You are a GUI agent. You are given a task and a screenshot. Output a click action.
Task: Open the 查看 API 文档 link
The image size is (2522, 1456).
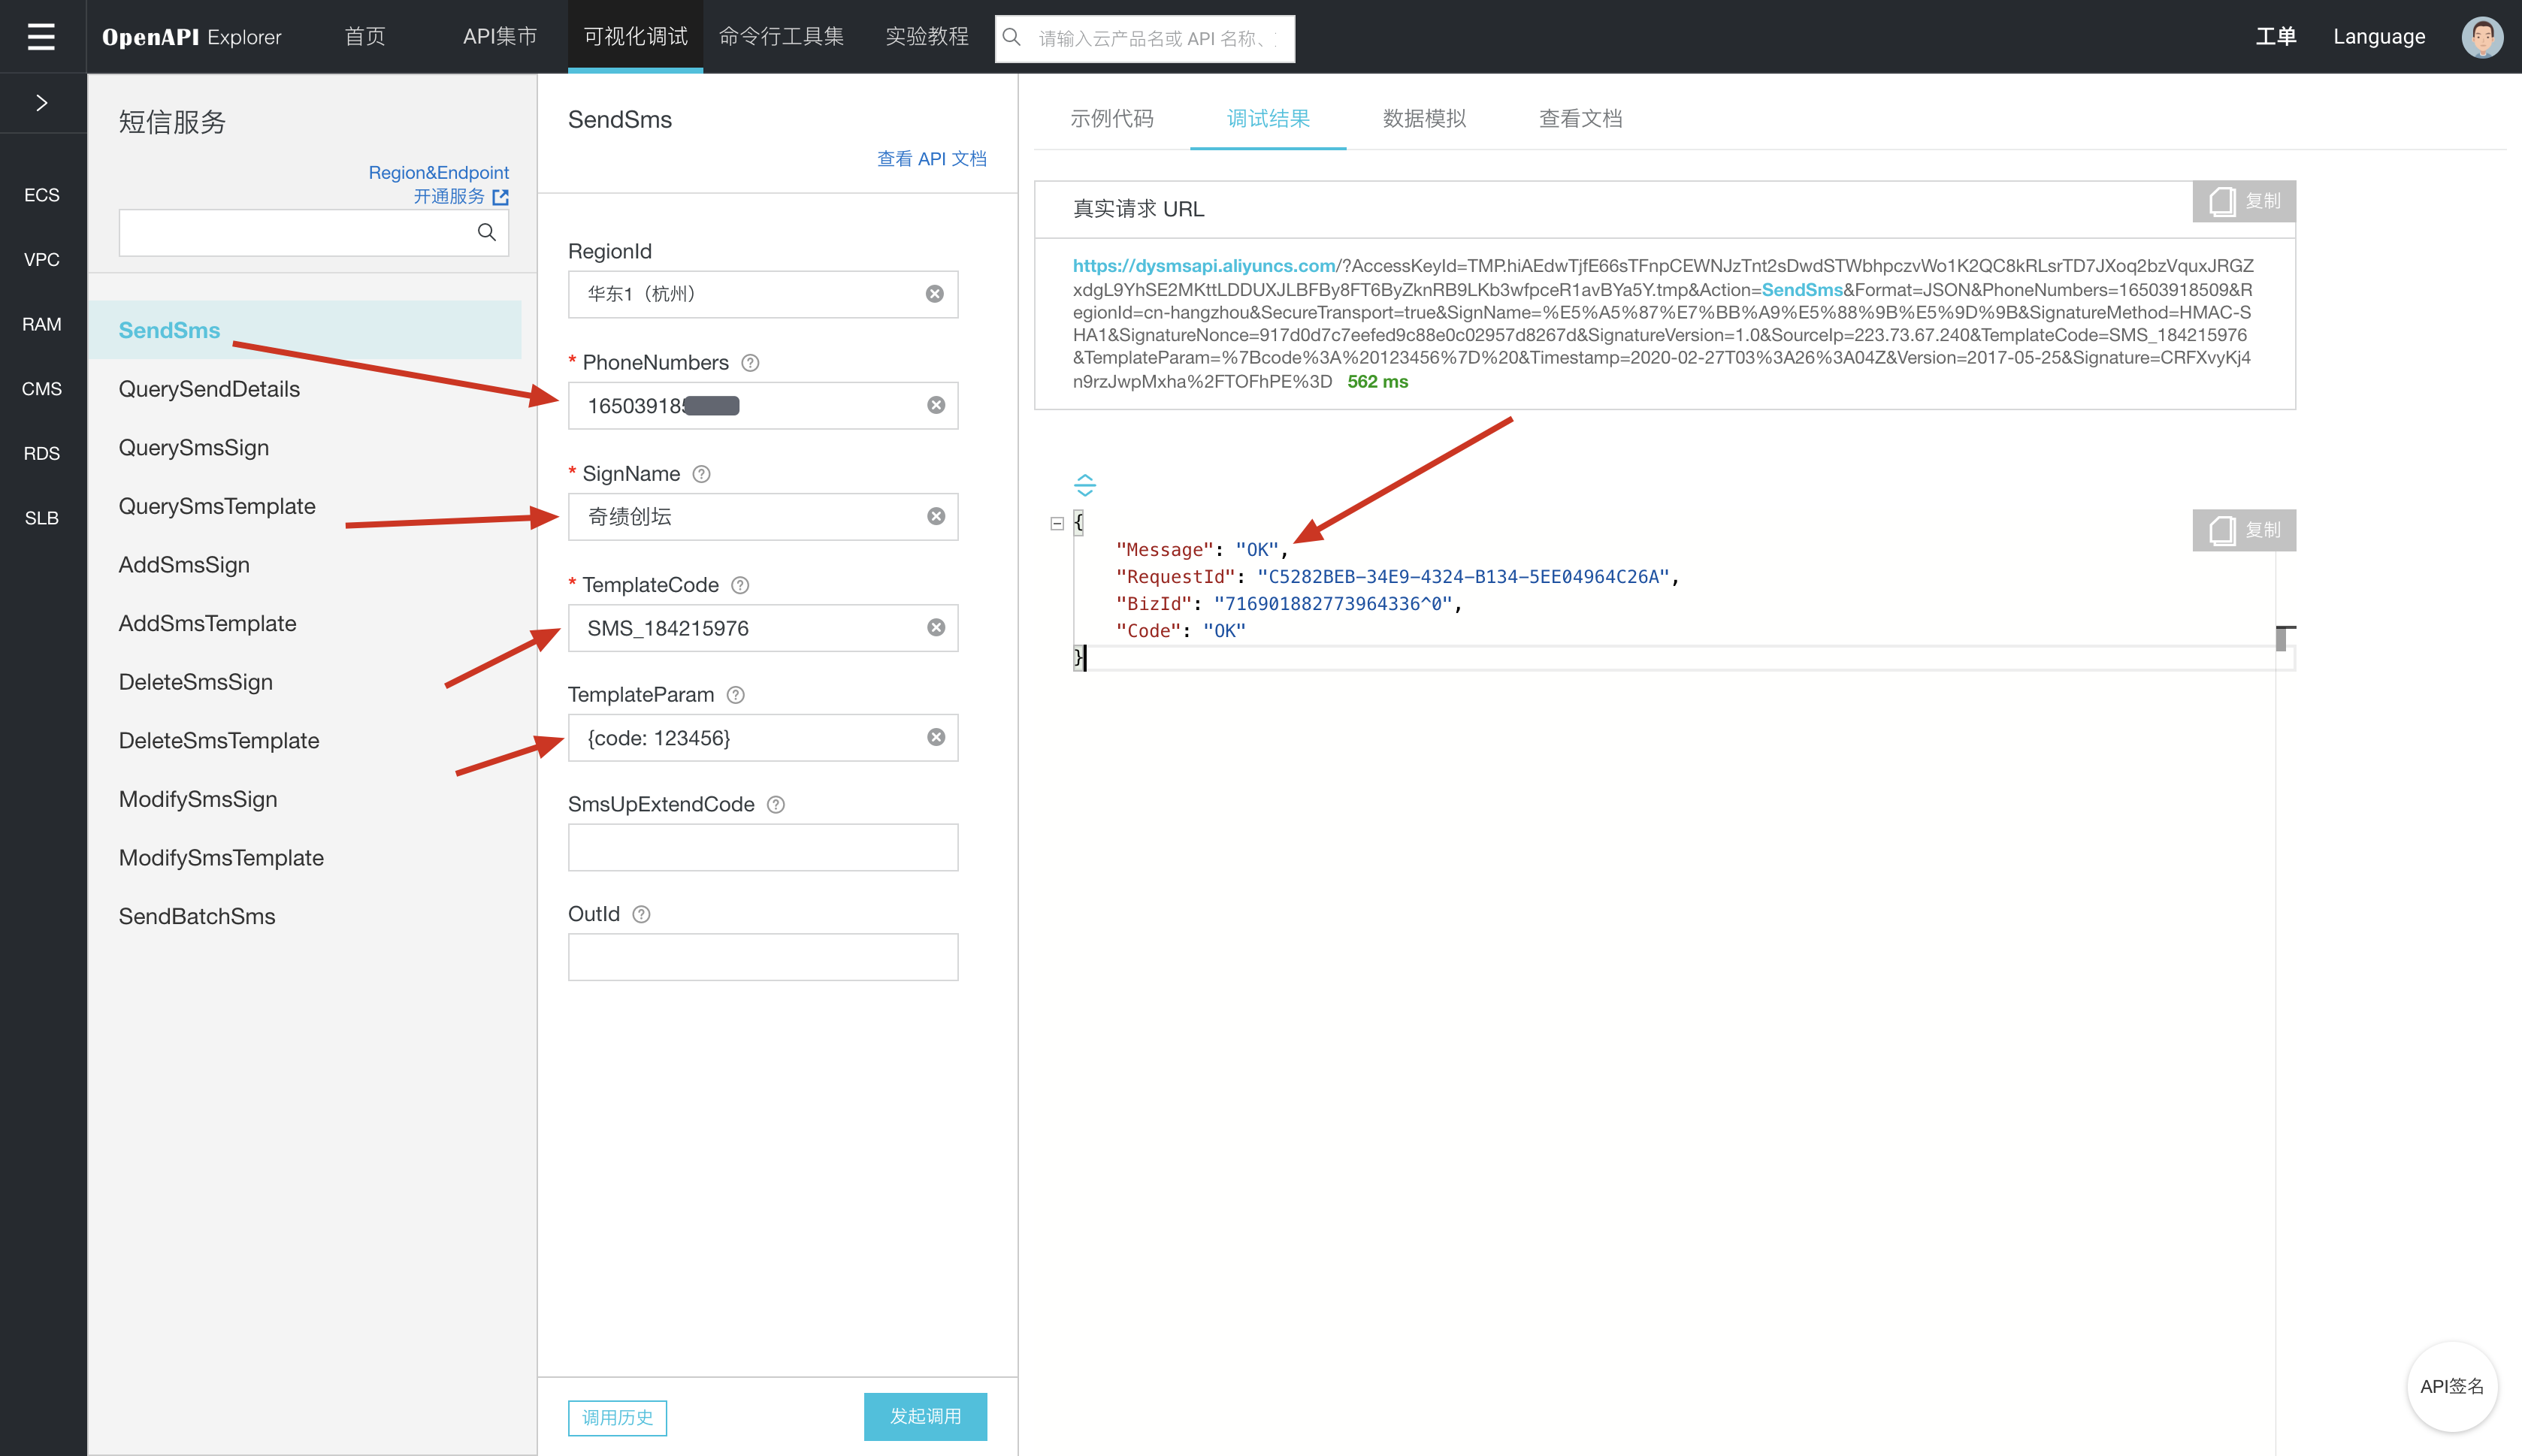point(931,158)
